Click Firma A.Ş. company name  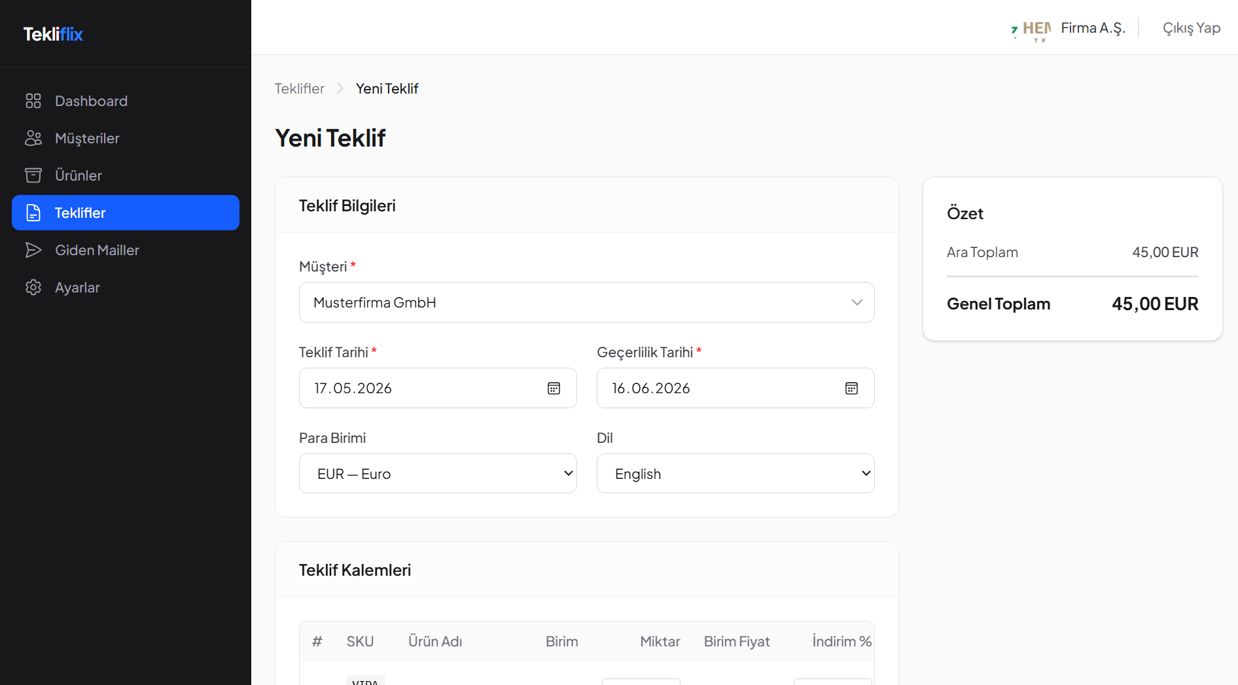tap(1093, 28)
